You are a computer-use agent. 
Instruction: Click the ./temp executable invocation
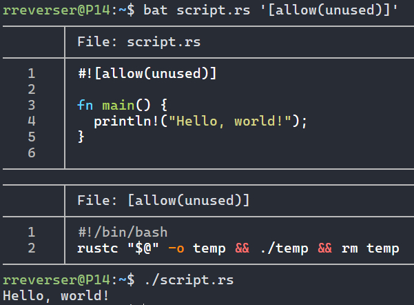[286, 248]
